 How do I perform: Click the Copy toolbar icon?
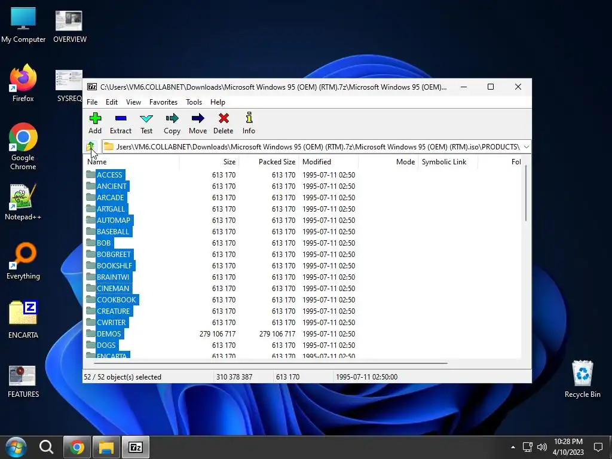coord(172,118)
